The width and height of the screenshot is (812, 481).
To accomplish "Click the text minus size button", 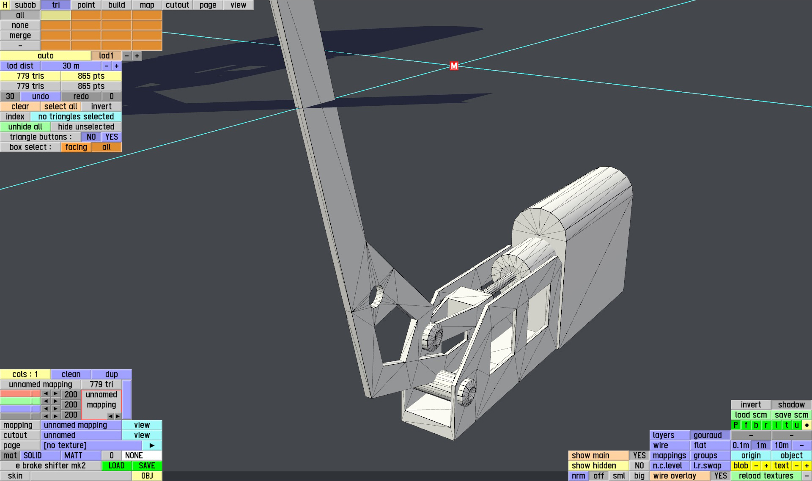I will click(796, 466).
